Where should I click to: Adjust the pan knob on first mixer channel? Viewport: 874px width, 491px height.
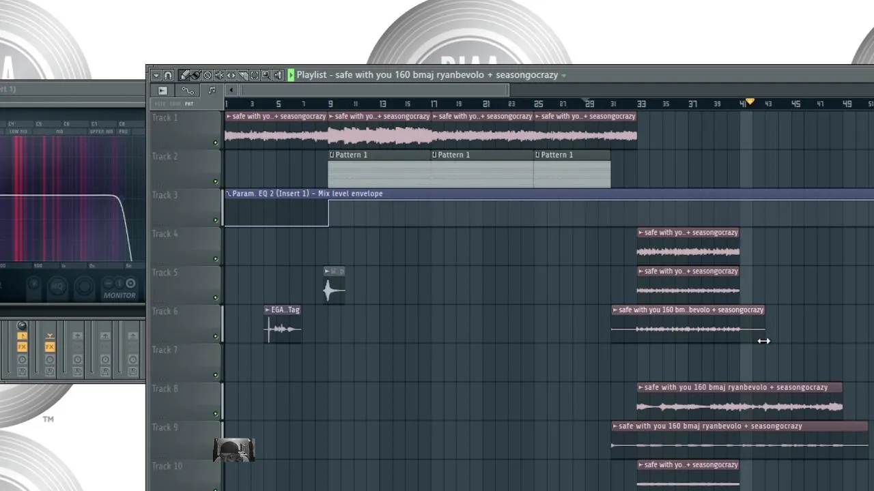point(22,326)
